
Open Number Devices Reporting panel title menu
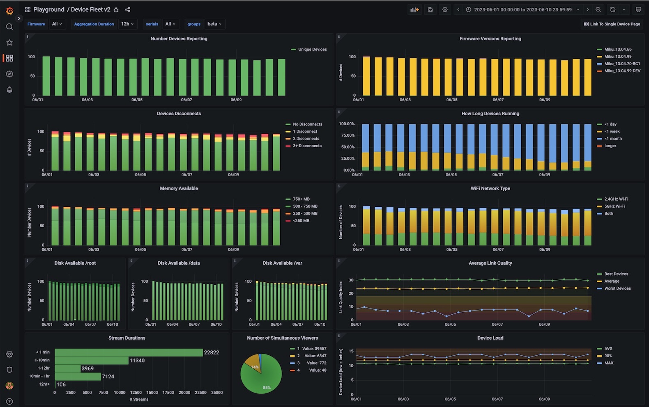179,39
